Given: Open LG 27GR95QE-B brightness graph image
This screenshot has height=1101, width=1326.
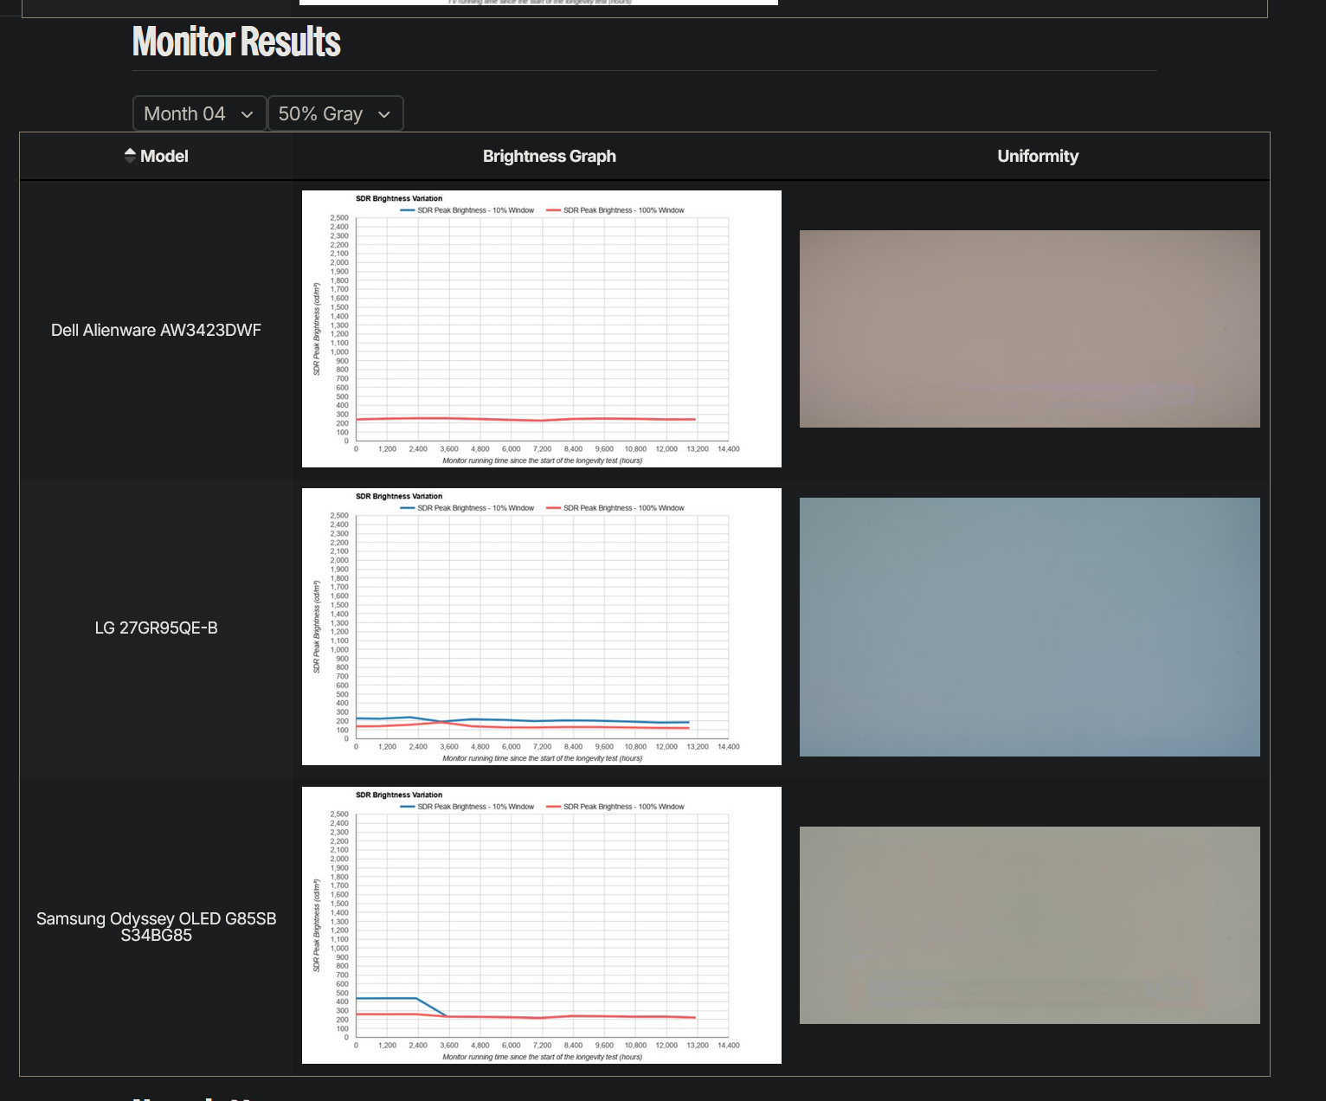Looking at the screenshot, I should (x=542, y=627).
